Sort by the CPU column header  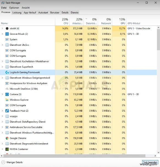pyautogui.click(x=62, y=21)
